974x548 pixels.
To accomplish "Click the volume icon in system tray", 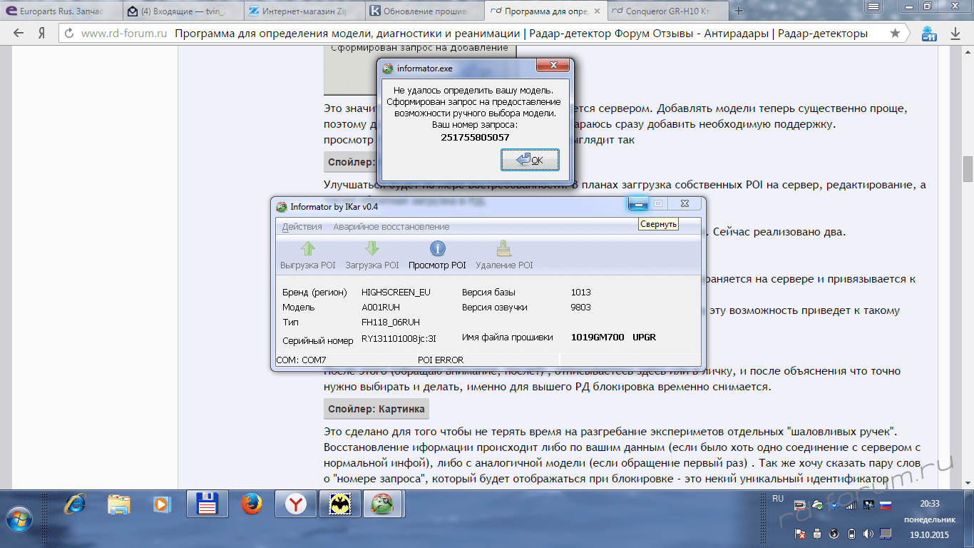I will pyautogui.click(x=868, y=534).
